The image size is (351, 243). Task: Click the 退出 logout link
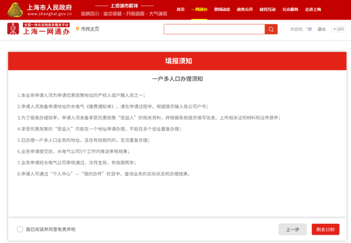(322, 29)
